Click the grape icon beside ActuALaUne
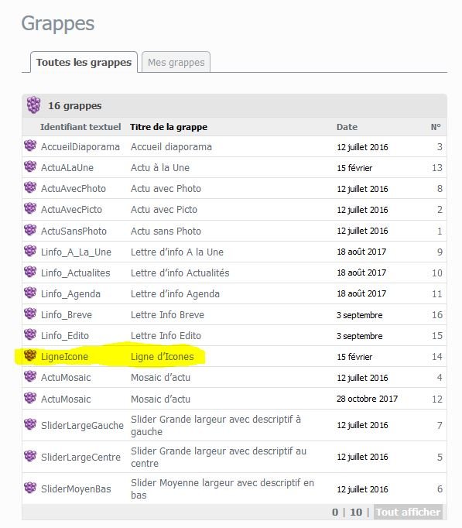 tap(30, 166)
